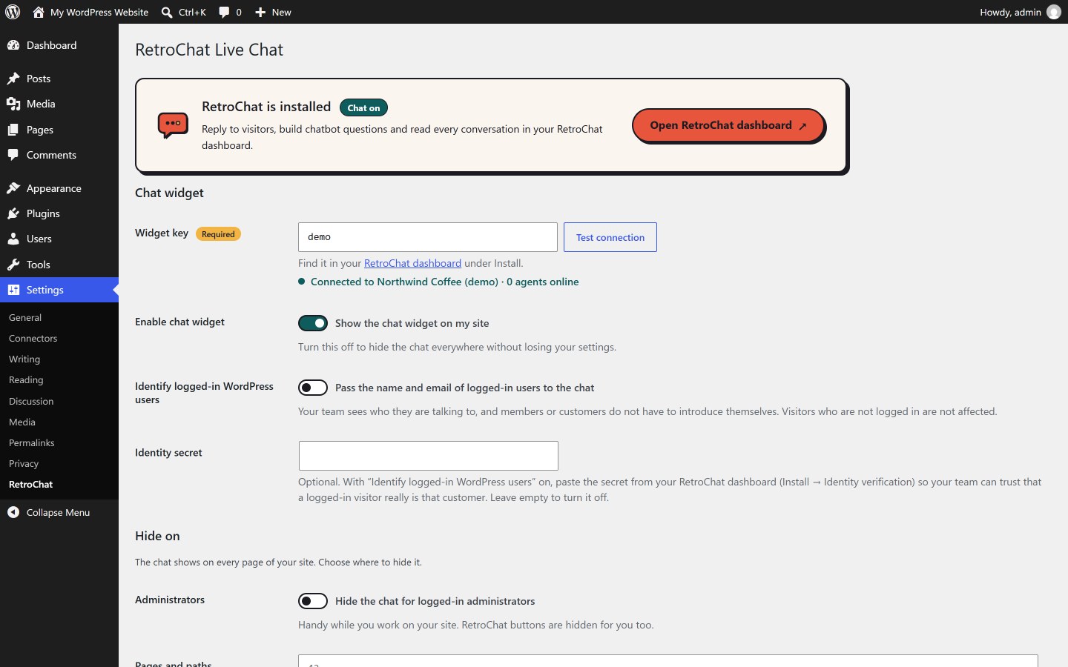Image resolution: width=1068 pixels, height=667 pixels.
Task: Open the Settings label in sidebar
Action: 45,290
